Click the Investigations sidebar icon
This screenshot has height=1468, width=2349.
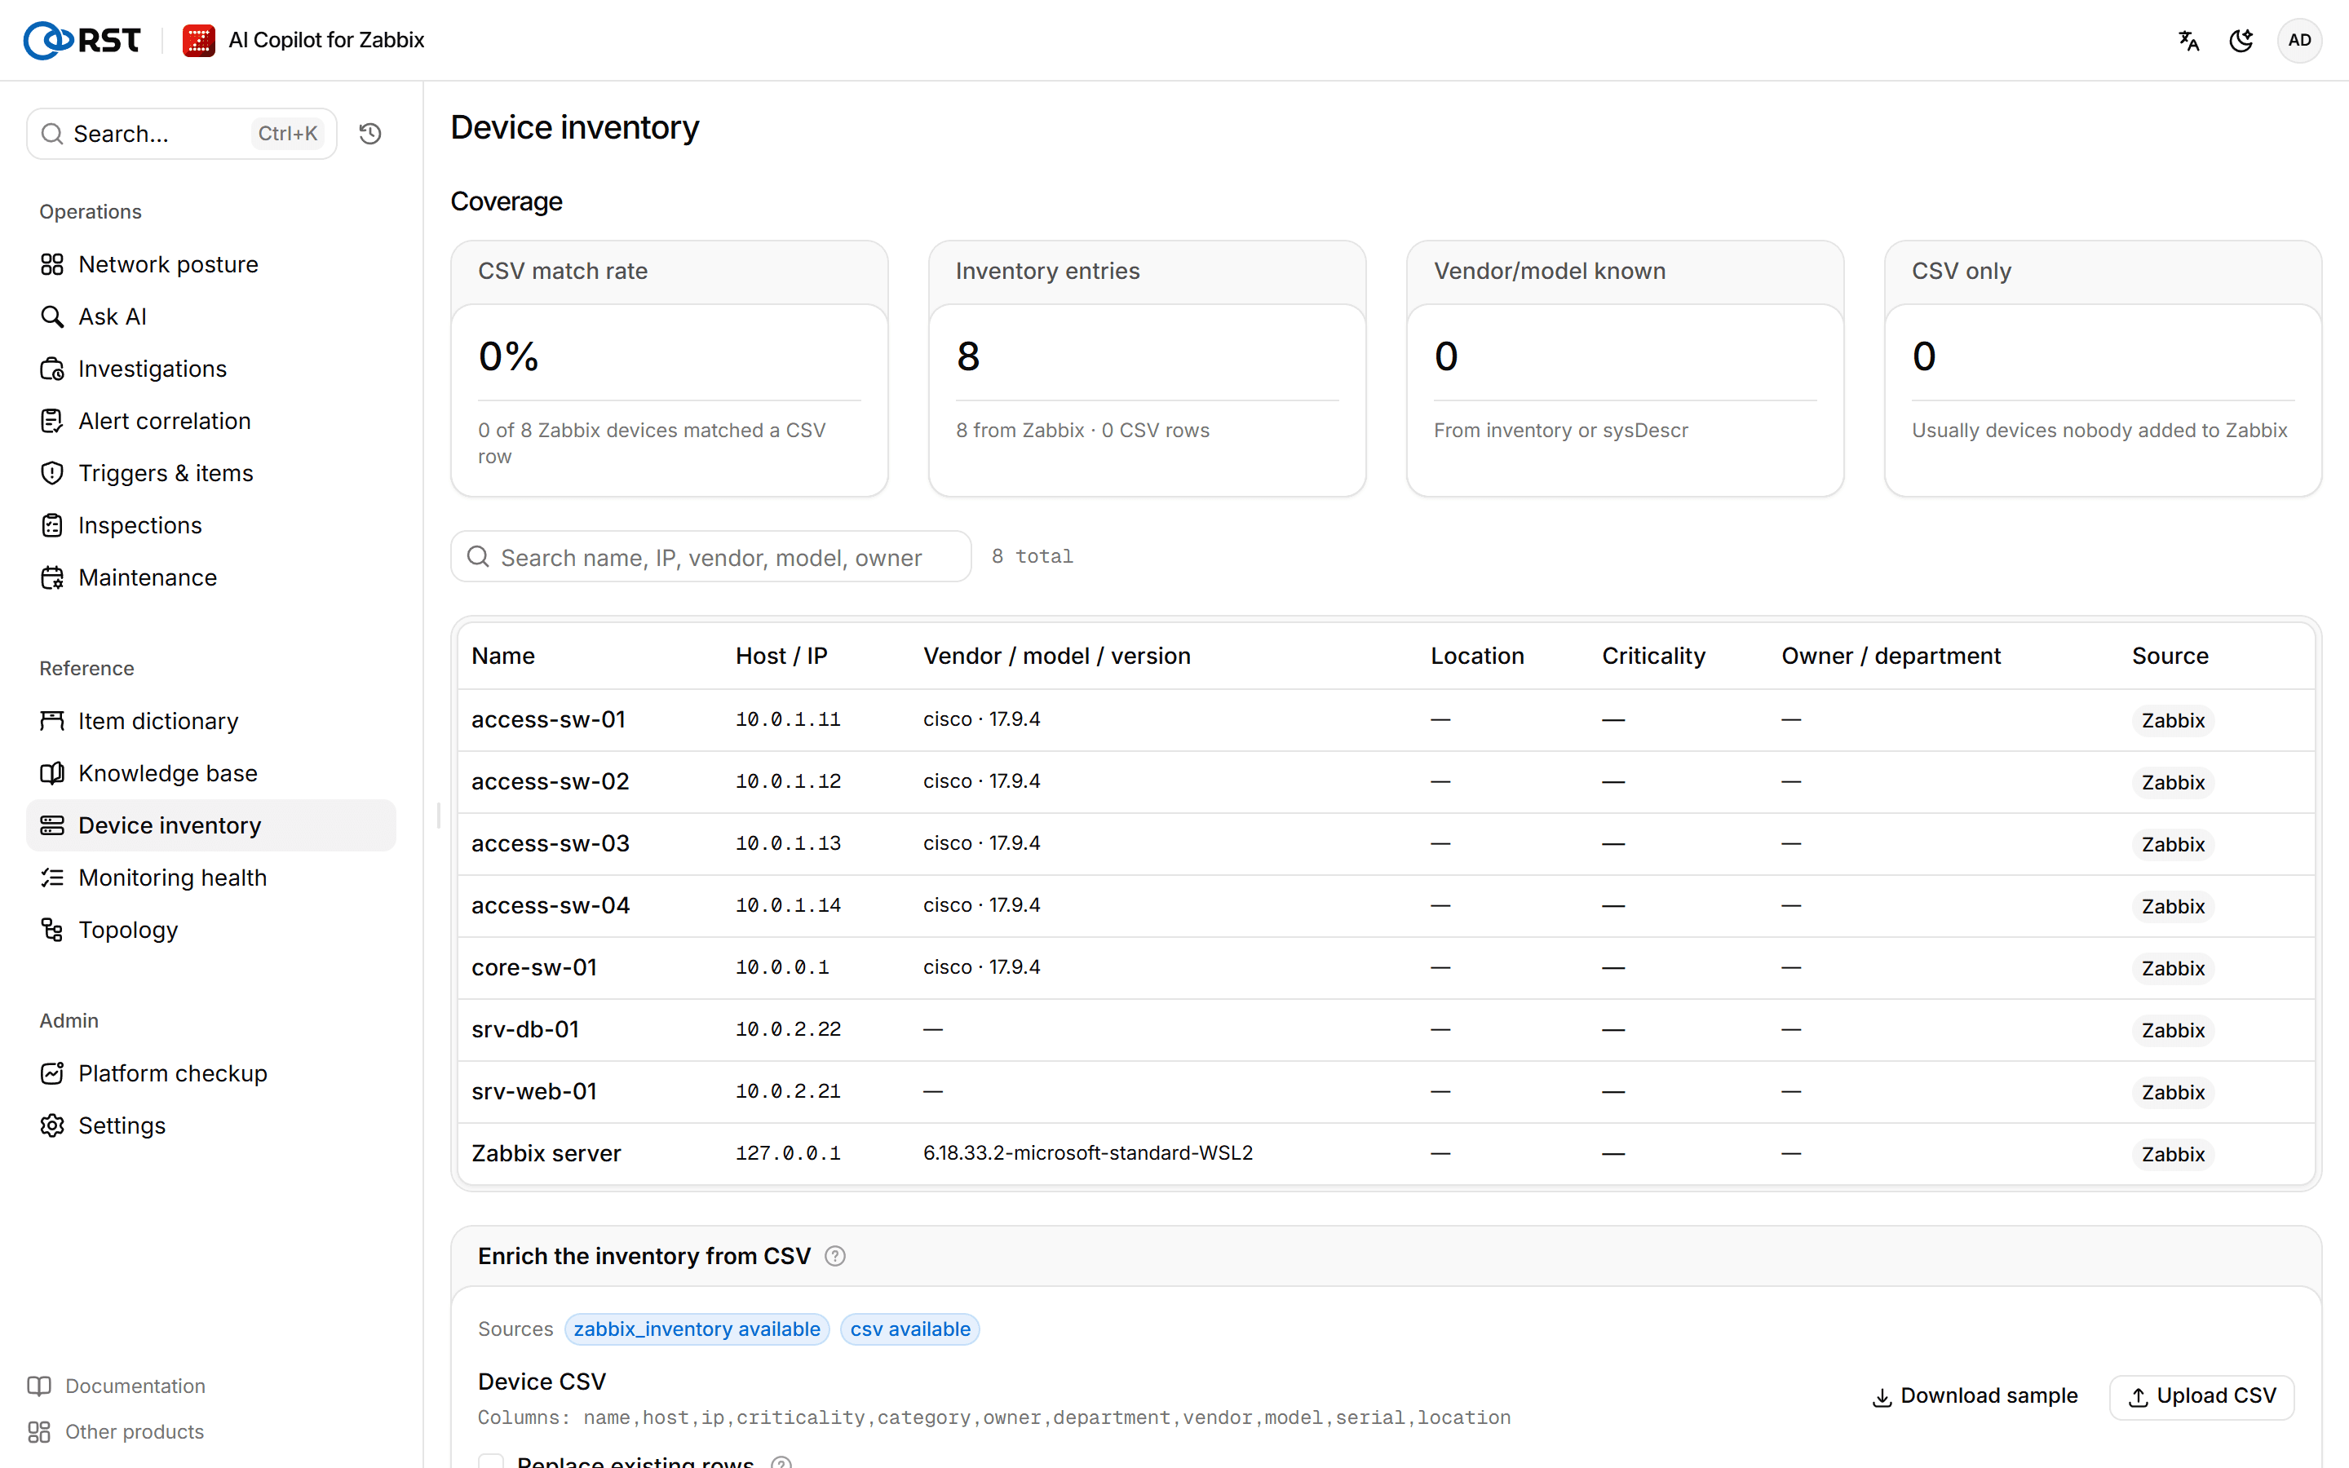tap(52, 369)
